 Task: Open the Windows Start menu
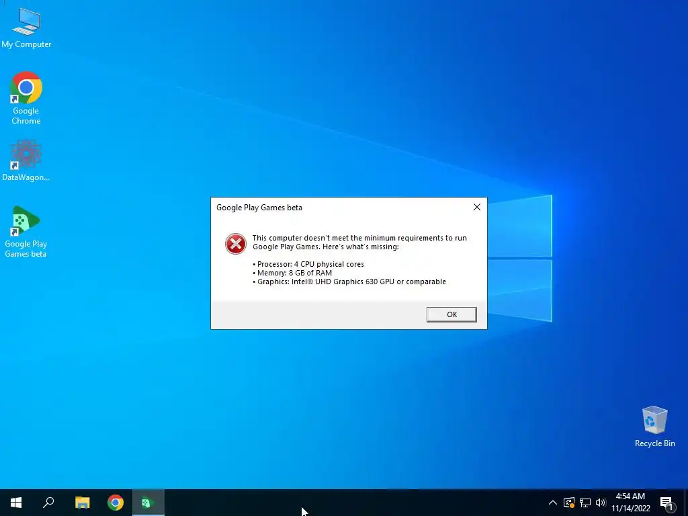click(16, 503)
